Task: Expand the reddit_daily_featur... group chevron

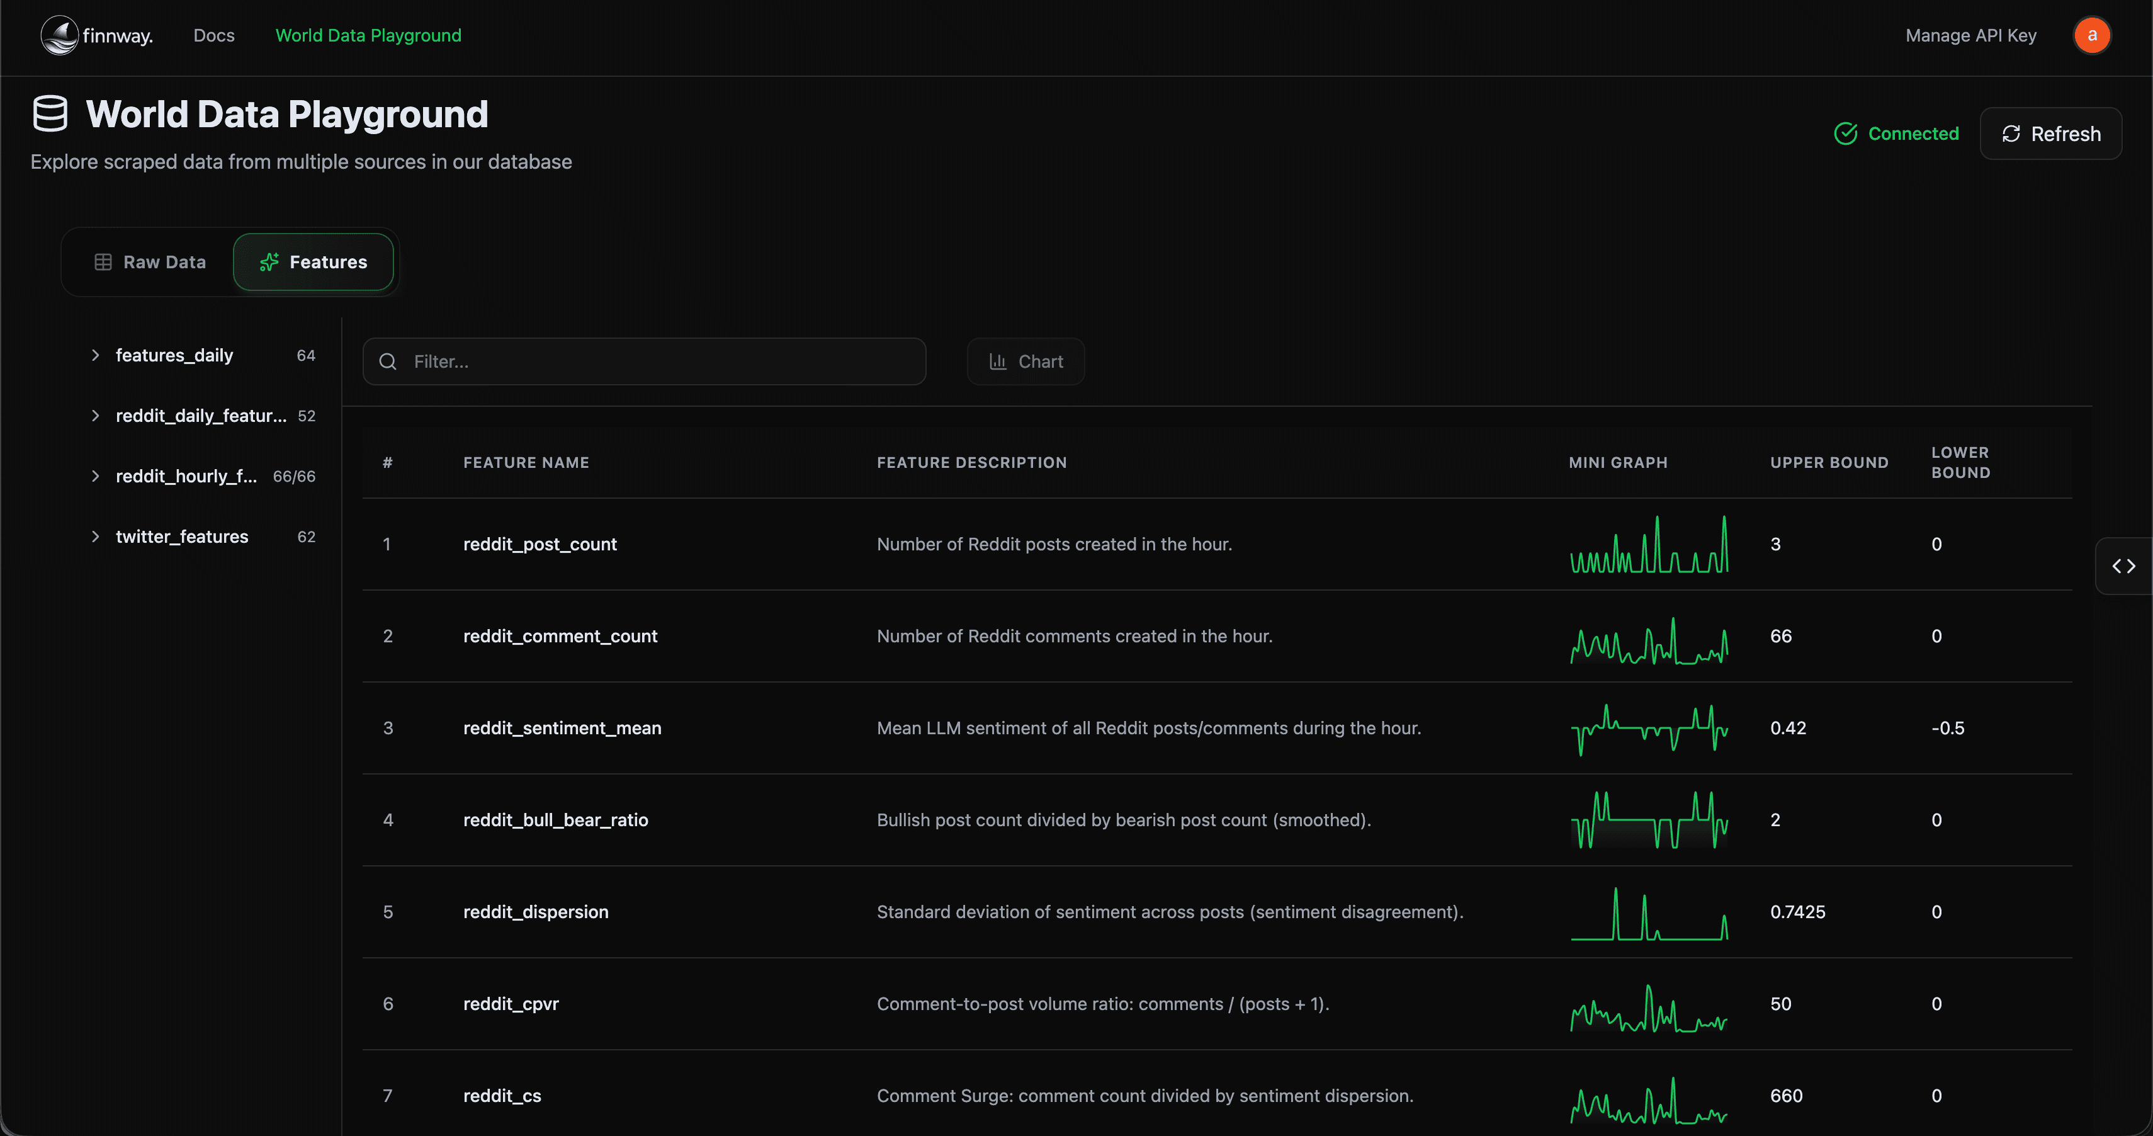Action: tap(95, 416)
